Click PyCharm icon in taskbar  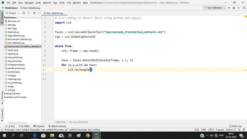[96, 136]
